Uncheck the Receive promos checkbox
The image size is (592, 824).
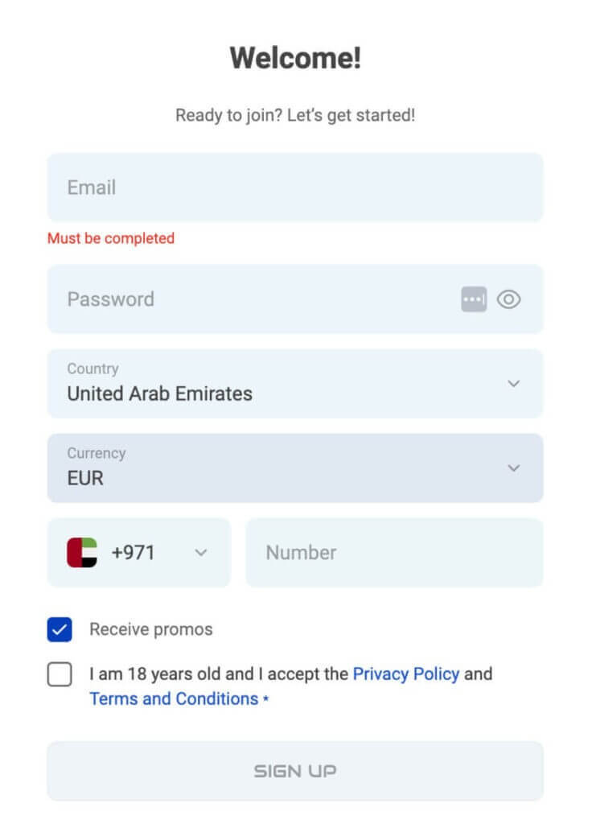point(60,630)
